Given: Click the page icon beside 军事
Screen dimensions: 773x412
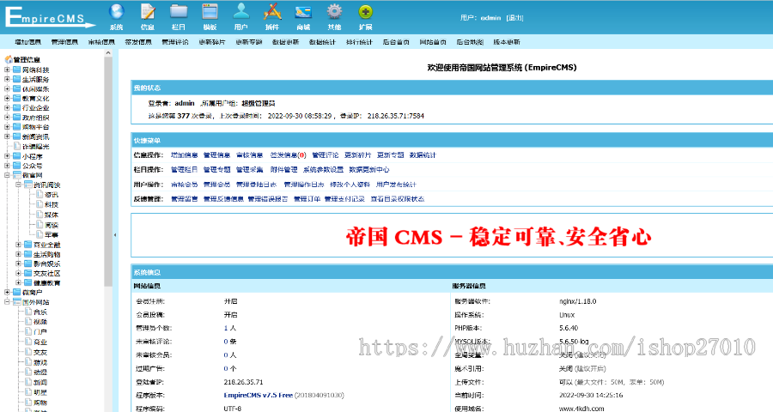Looking at the screenshot, I should tap(40, 234).
